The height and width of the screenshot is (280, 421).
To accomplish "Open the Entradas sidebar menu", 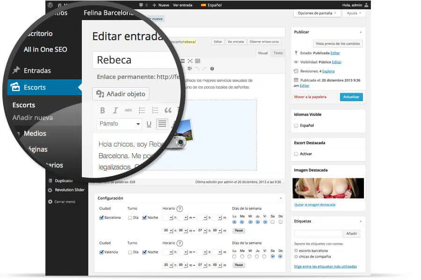I will [37, 70].
